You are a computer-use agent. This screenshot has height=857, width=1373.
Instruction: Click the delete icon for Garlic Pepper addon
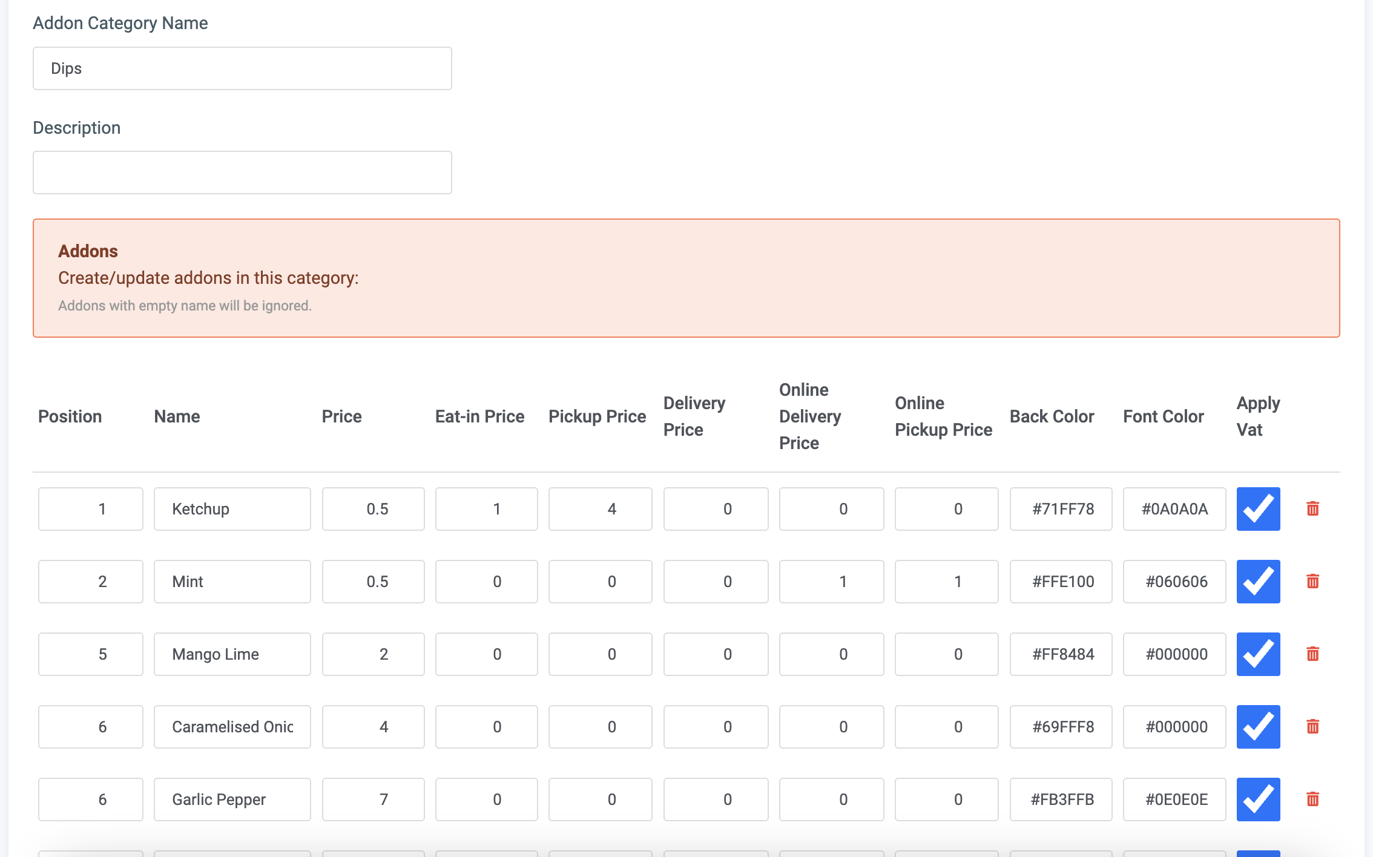coord(1313,799)
